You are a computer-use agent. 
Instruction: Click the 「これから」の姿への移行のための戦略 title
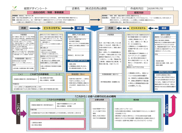pos(91,96)
